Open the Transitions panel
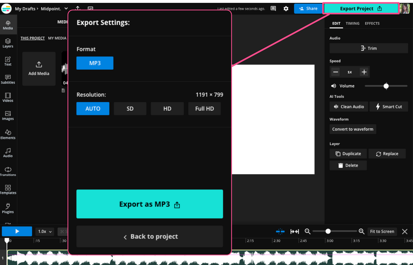The image size is (413, 265). (8, 171)
